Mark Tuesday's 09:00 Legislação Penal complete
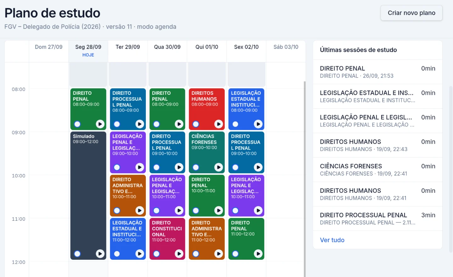The height and width of the screenshot is (277, 453). (x=117, y=167)
